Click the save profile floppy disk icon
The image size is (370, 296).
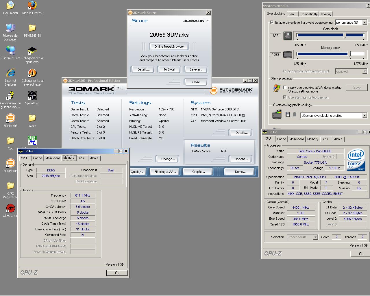tap(288, 114)
